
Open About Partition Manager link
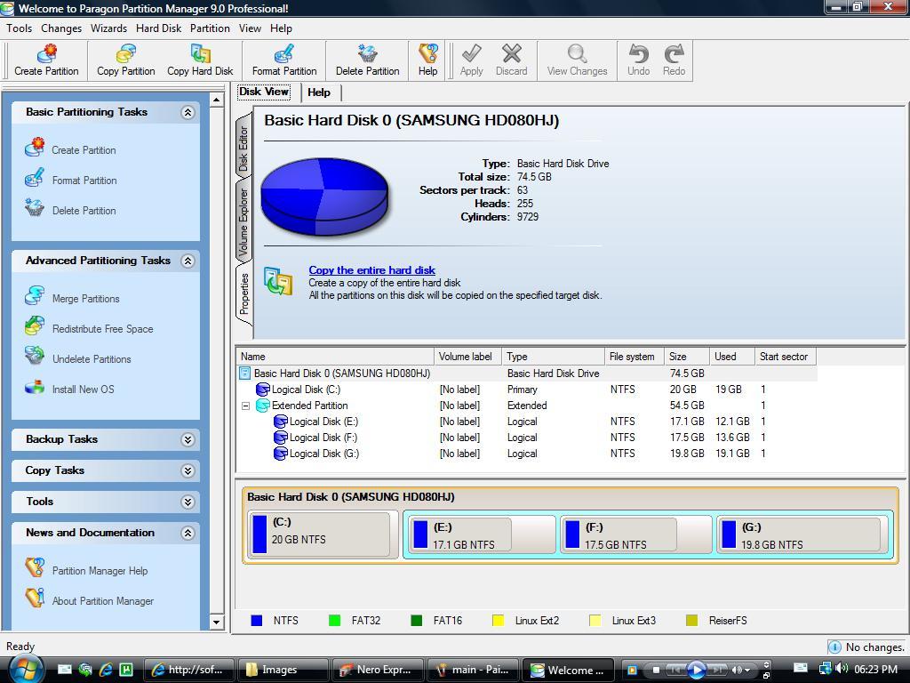[102, 601]
